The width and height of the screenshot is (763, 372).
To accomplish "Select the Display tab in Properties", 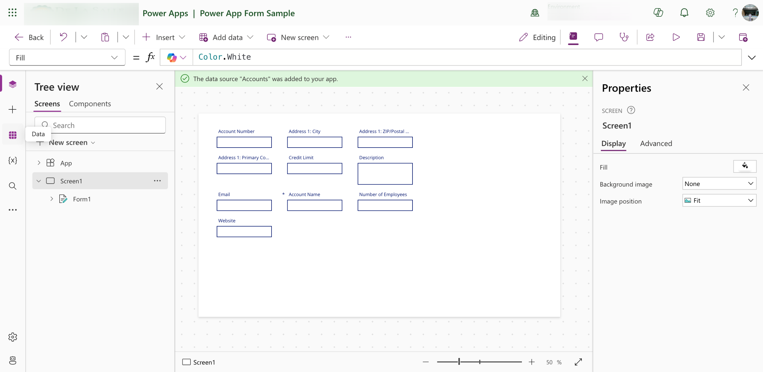I will [x=613, y=143].
